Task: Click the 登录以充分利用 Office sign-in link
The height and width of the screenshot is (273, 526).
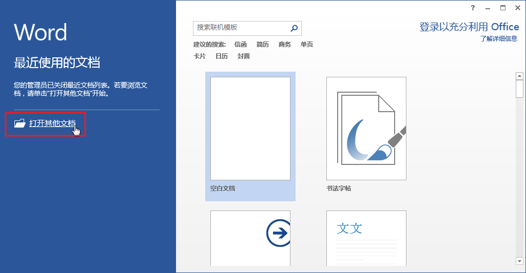Action: point(469,27)
